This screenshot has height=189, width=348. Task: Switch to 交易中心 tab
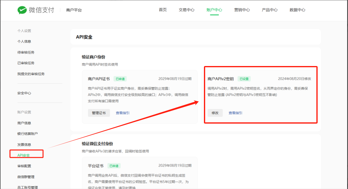click(x=186, y=10)
